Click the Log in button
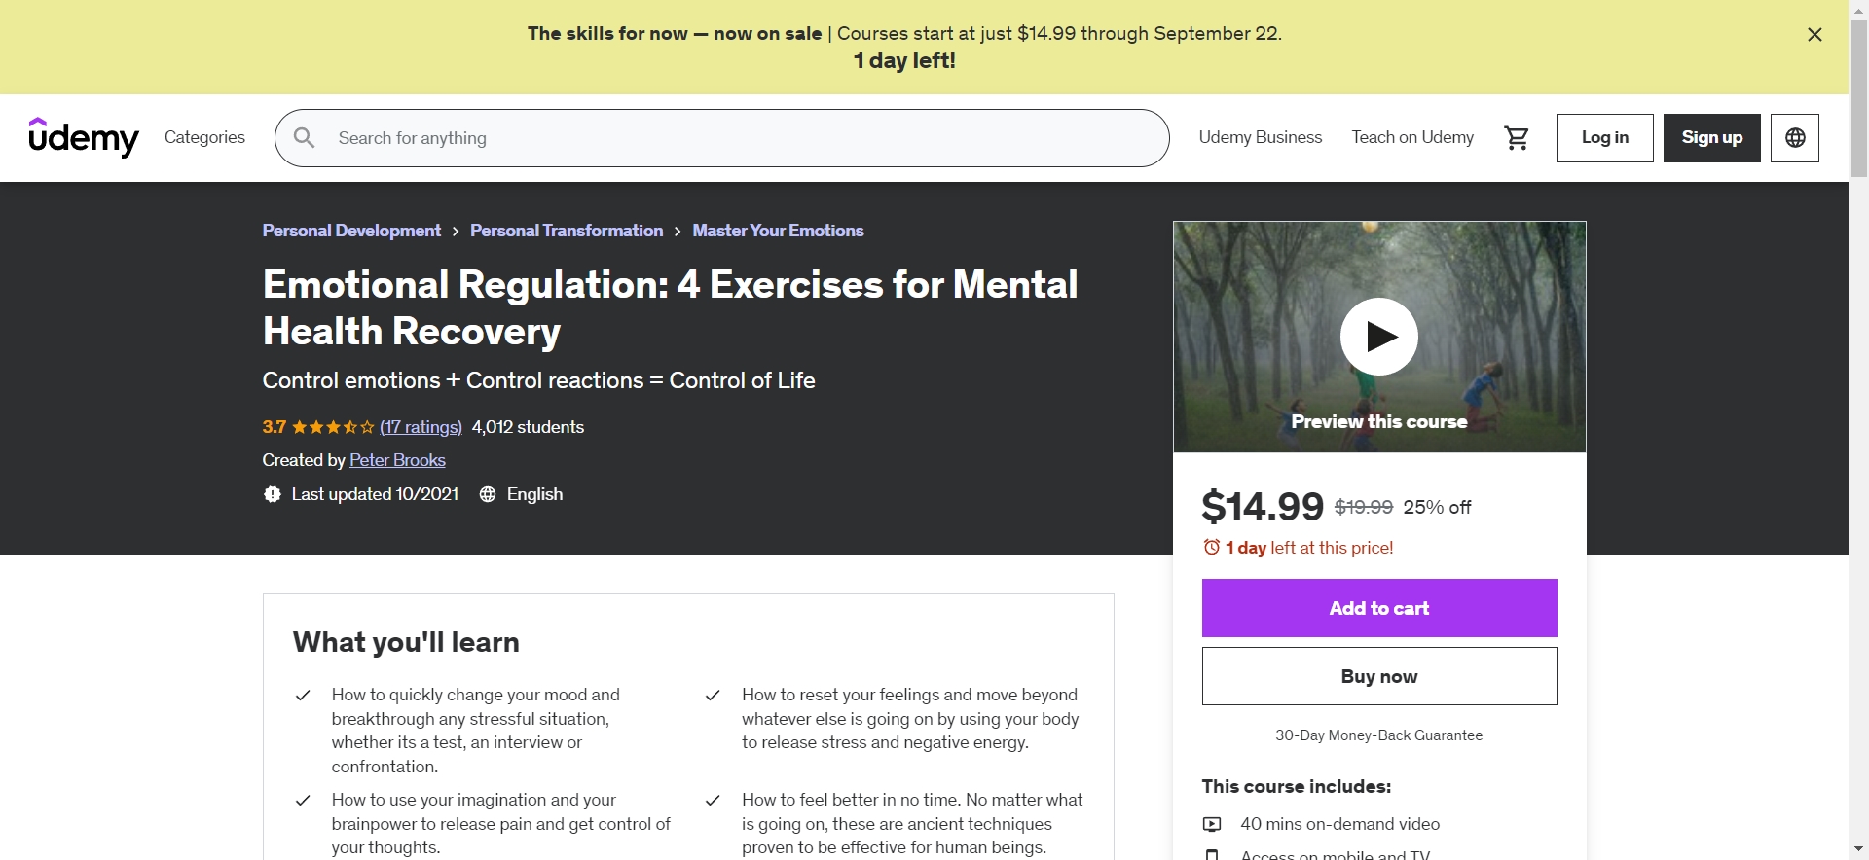 (x=1604, y=138)
